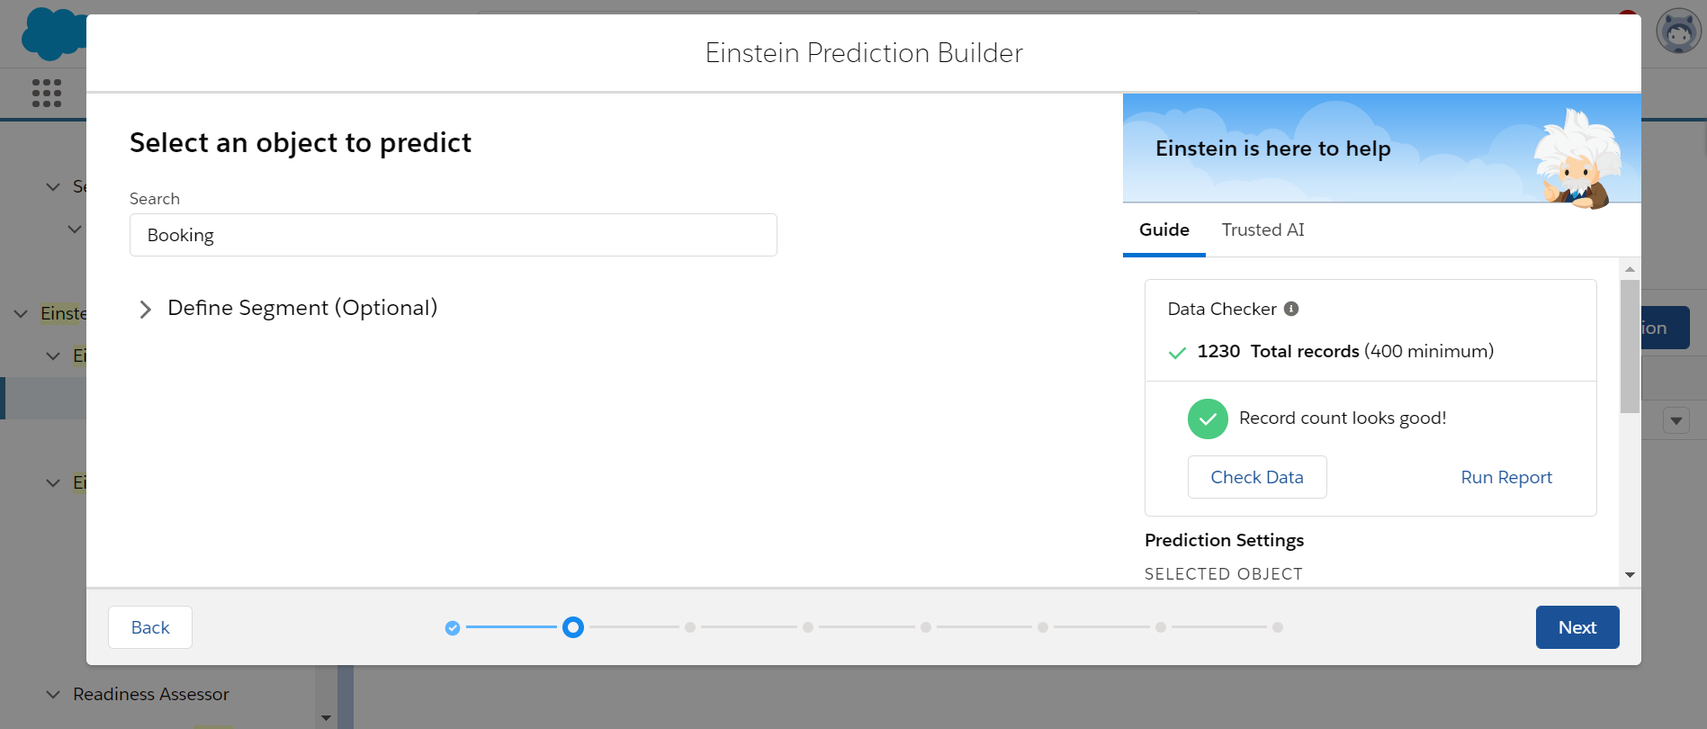Collapse the Readiness Assessor tree item
1707x729 pixels.
(x=53, y=695)
